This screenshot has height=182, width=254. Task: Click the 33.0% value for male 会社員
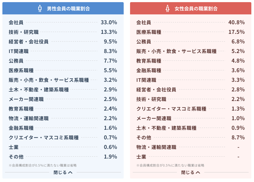[109, 22]
